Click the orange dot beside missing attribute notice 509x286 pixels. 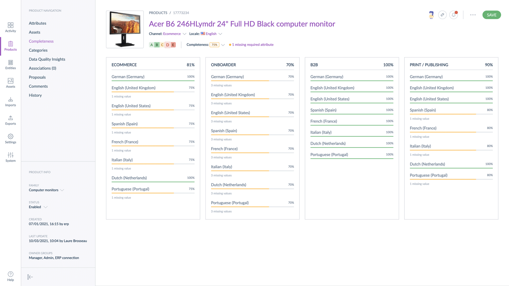pos(230,45)
